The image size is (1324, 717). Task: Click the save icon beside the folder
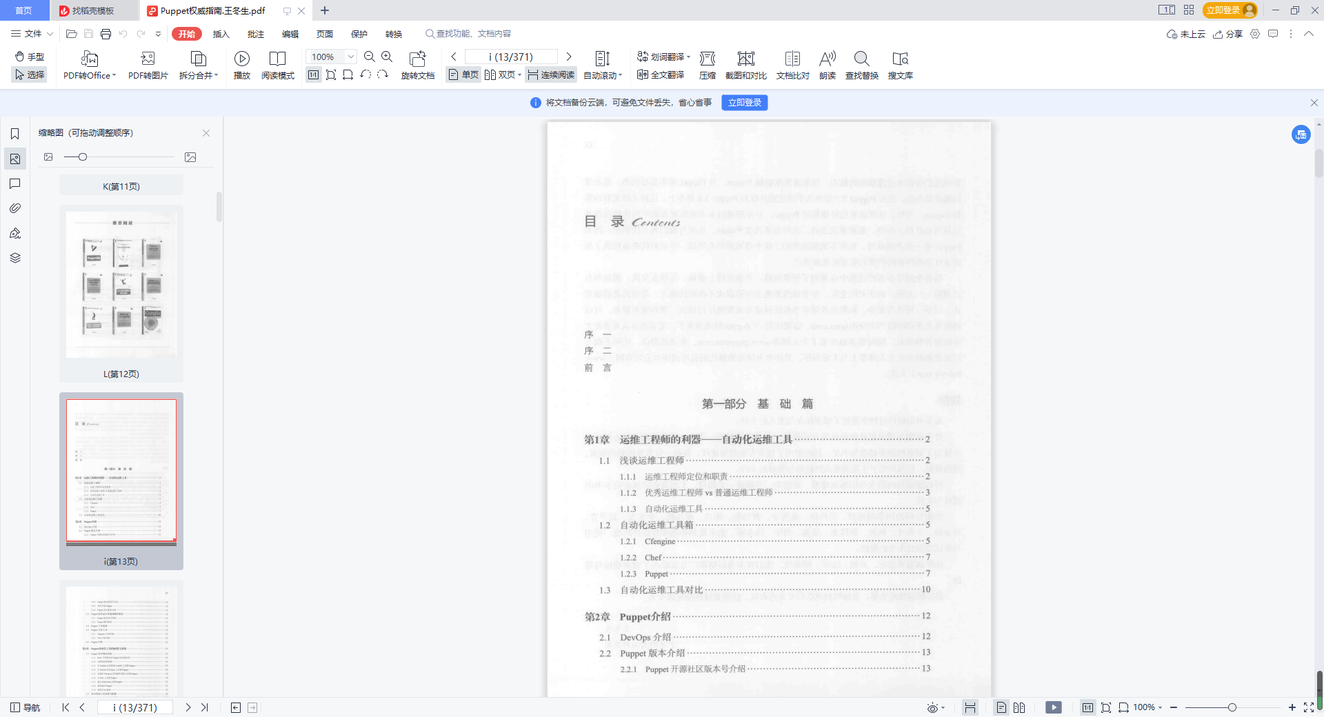pyautogui.click(x=88, y=34)
